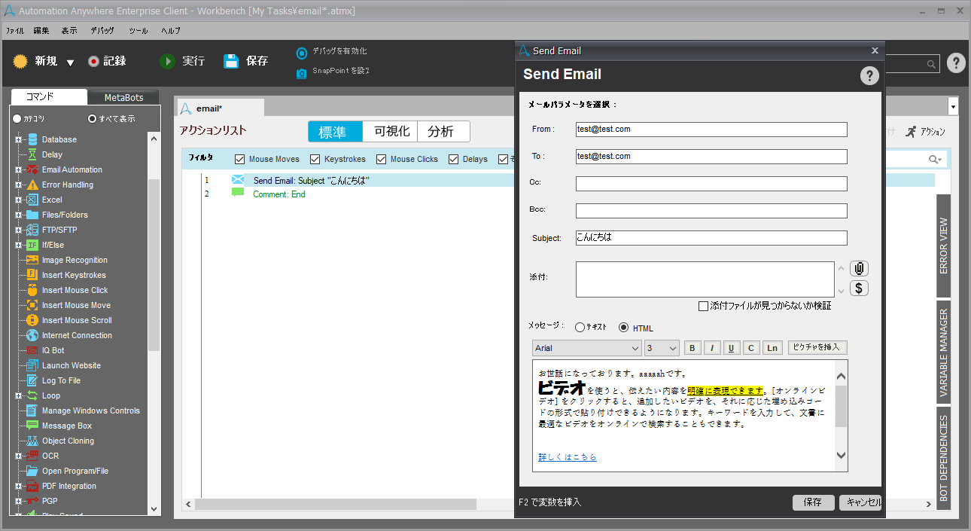Image resolution: width=971 pixels, height=531 pixels.
Task: Select the テキスト message format radio
Action: [580, 328]
